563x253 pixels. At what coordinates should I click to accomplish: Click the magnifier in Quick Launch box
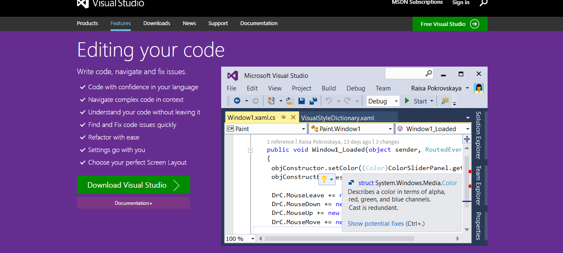click(x=429, y=73)
